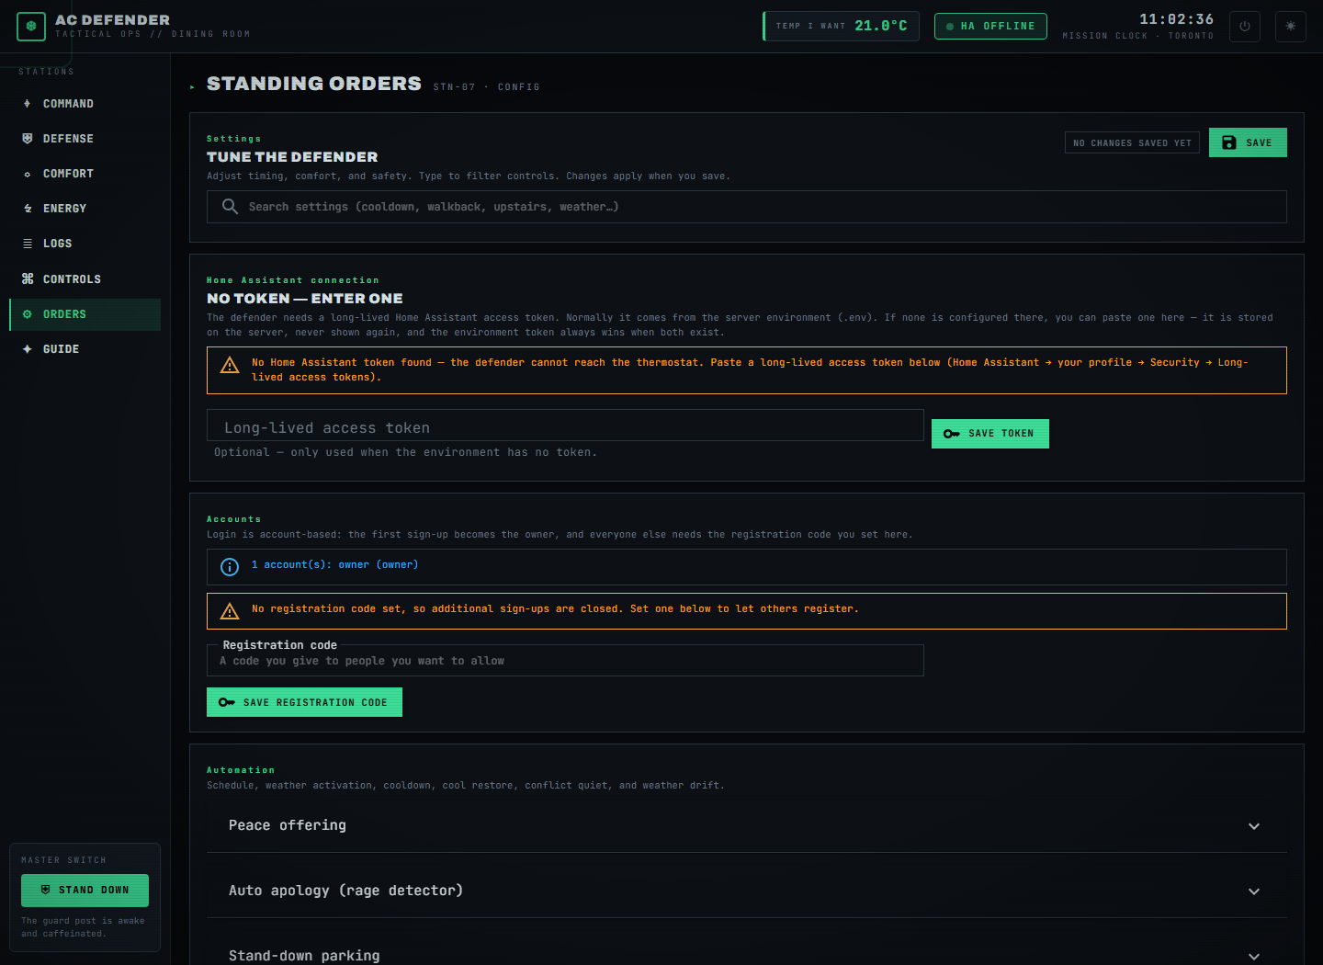Image resolution: width=1323 pixels, height=965 pixels.
Task: Expand the Peace offering section
Action: tap(747, 825)
